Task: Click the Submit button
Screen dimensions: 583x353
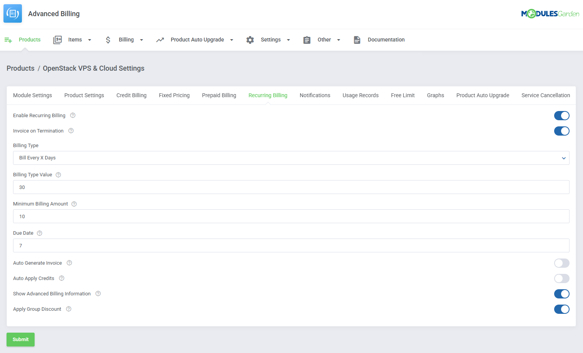Action: coord(20,339)
